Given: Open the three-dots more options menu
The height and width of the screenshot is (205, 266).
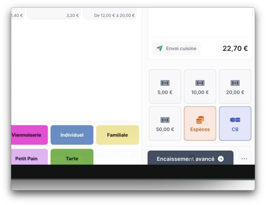Looking at the screenshot, I should [244, 159].
